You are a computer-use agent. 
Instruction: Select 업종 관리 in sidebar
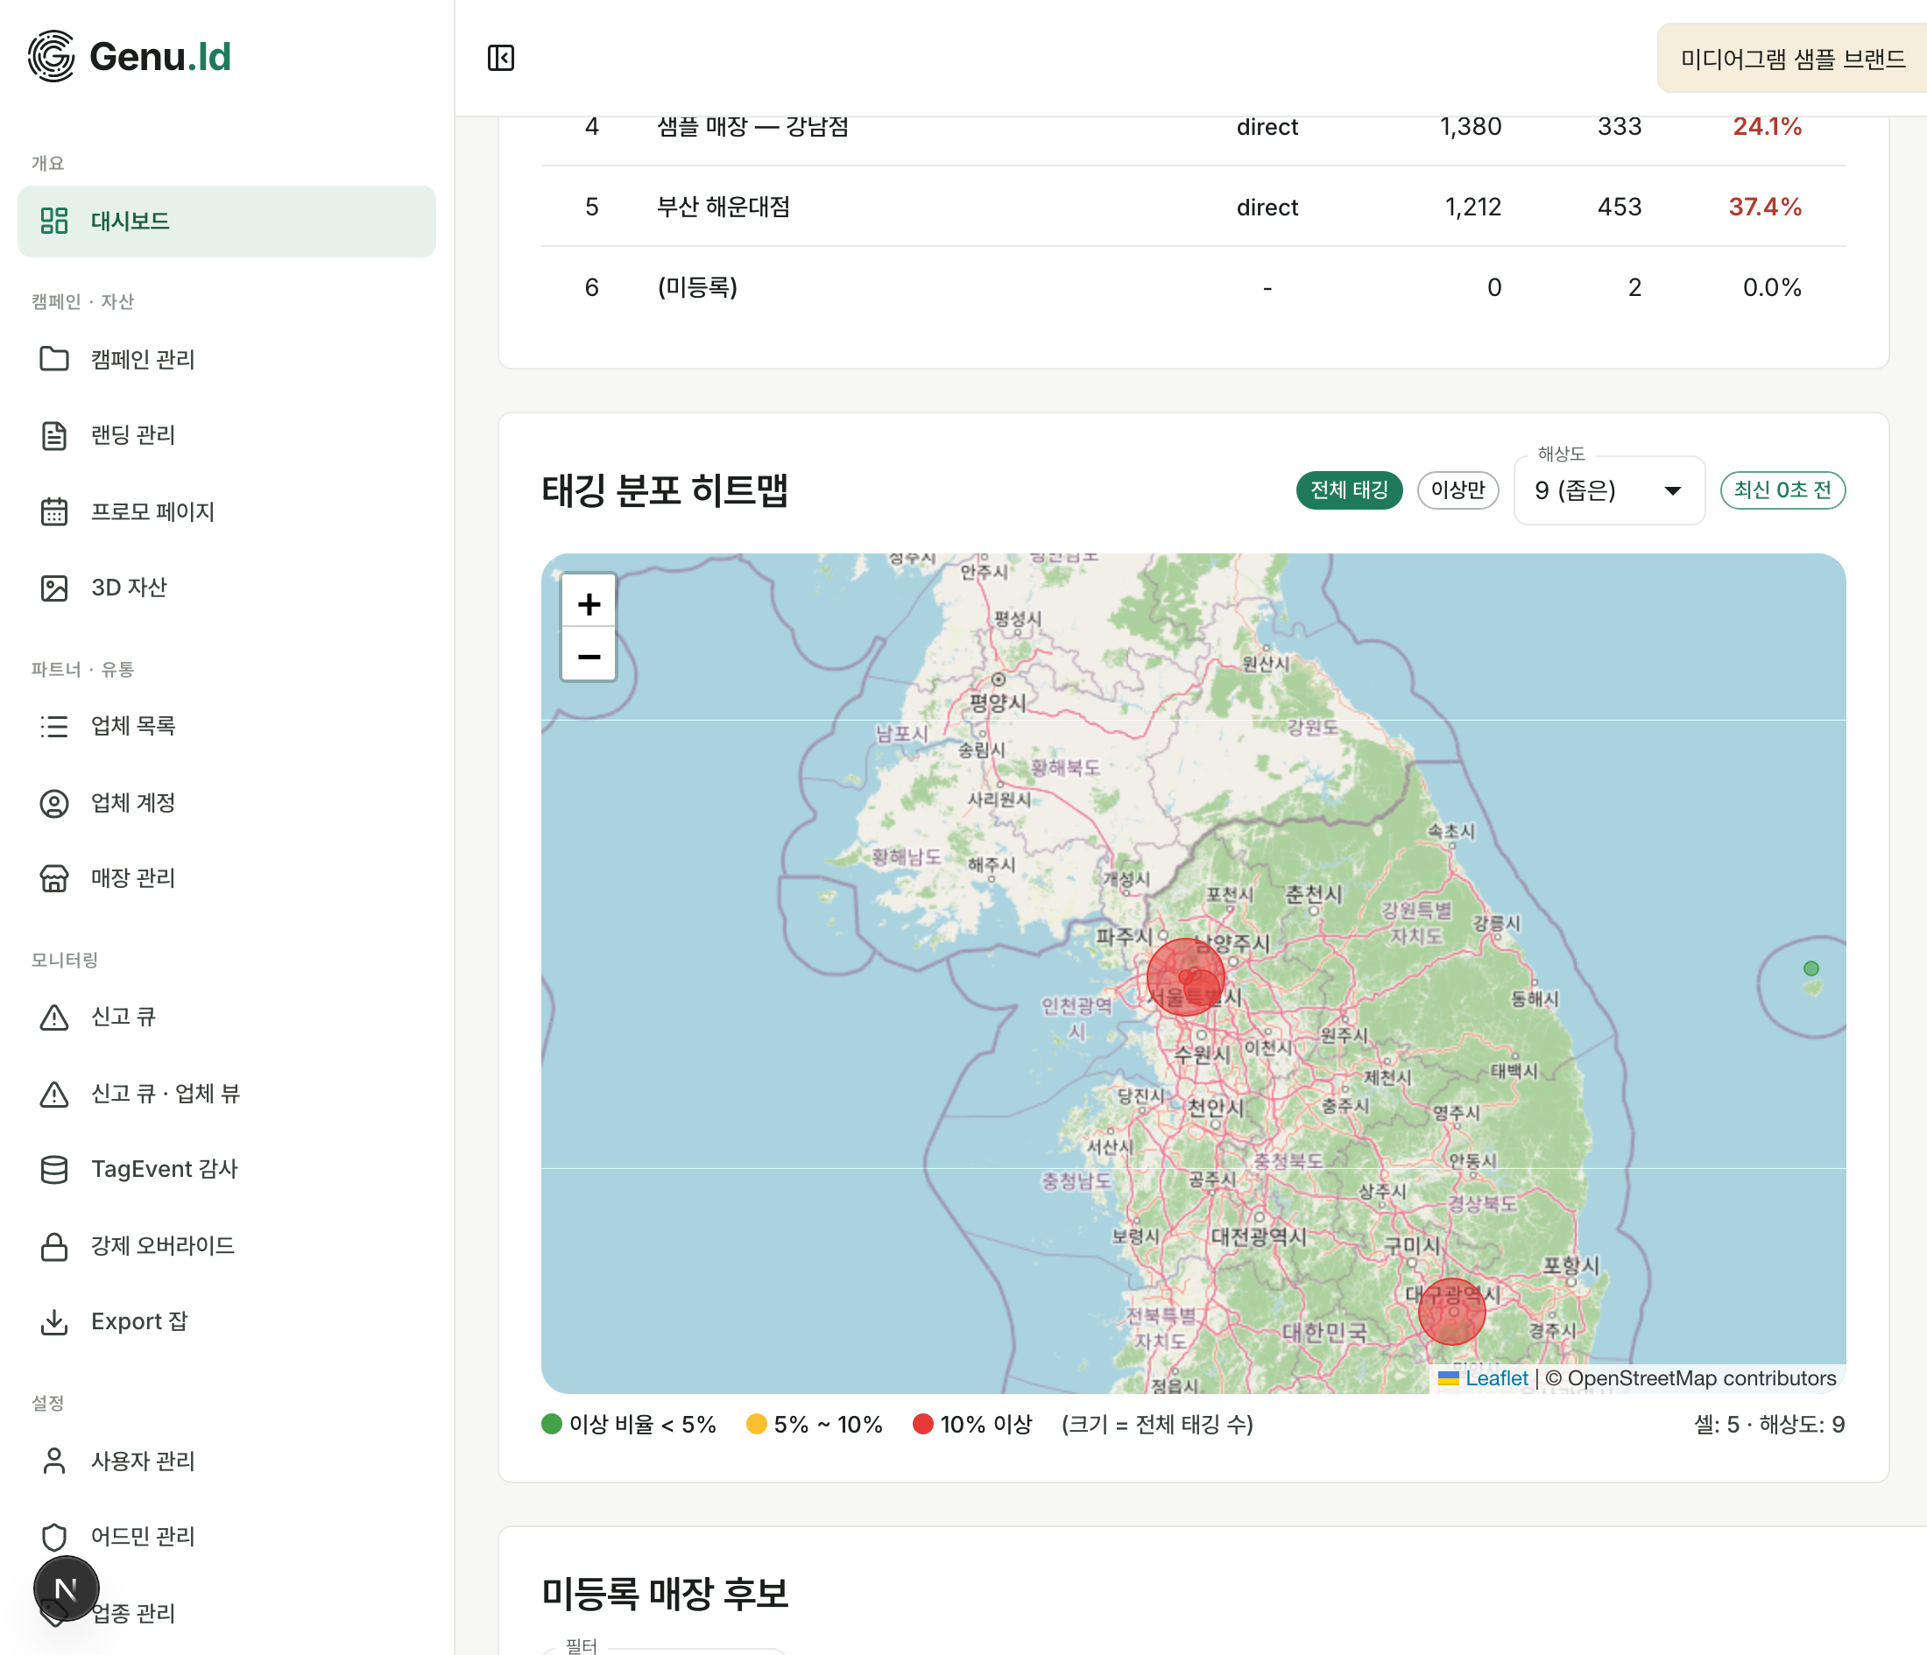226,1613
